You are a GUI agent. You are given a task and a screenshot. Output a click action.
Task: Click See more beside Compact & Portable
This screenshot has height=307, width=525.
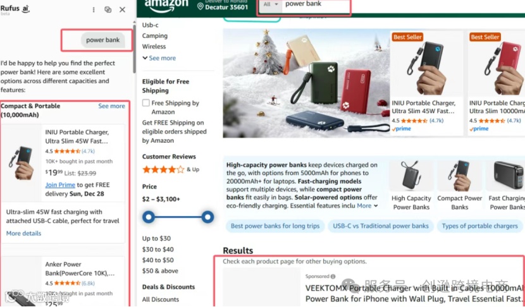click(111, 106)
